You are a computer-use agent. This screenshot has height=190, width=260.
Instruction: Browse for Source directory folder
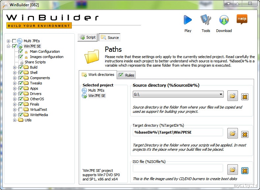point(232,96)
